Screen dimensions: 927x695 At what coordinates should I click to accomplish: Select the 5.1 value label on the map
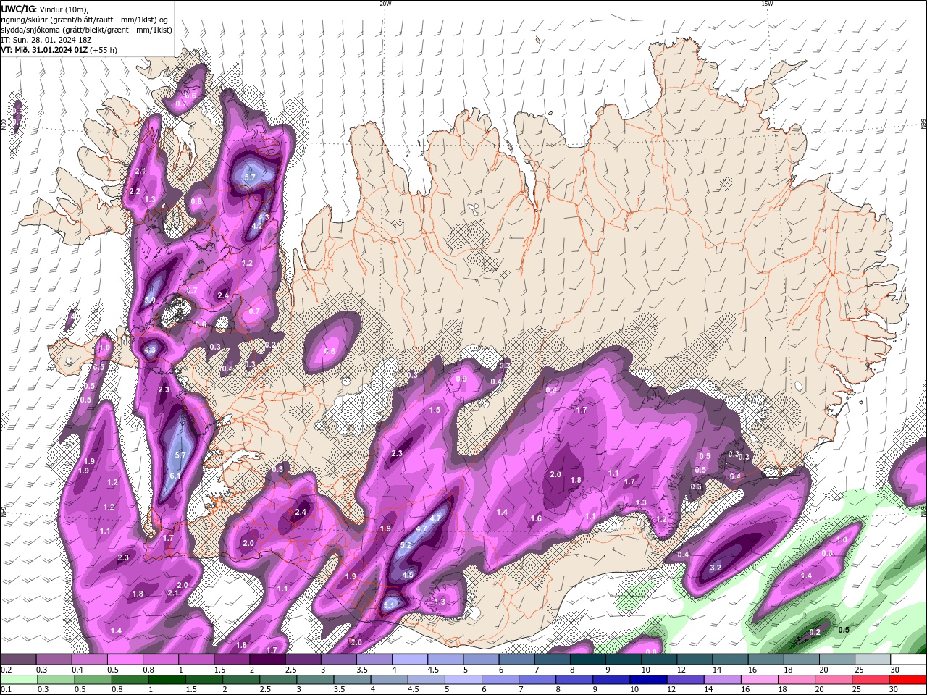click(x=390, y=605)
